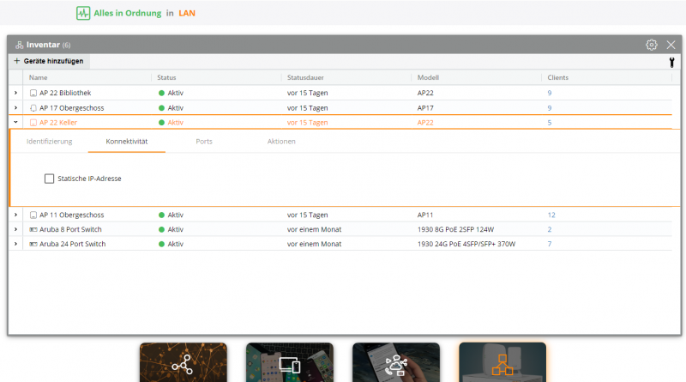The height and width of the screenshot is (382, 686).
Task: Open the client devices tile
Action: point(289,364)
